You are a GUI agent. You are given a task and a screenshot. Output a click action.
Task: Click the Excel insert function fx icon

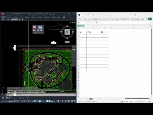point(96,22)
